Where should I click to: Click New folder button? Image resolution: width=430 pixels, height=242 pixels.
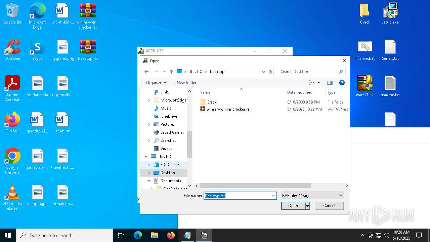186,83
